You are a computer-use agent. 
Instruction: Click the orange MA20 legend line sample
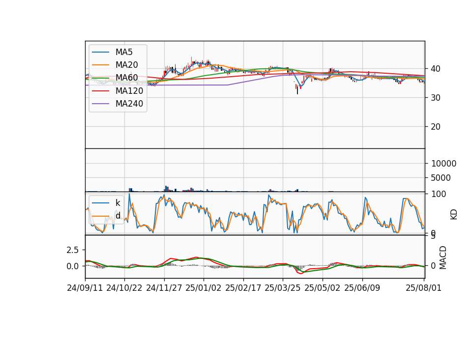100,65
